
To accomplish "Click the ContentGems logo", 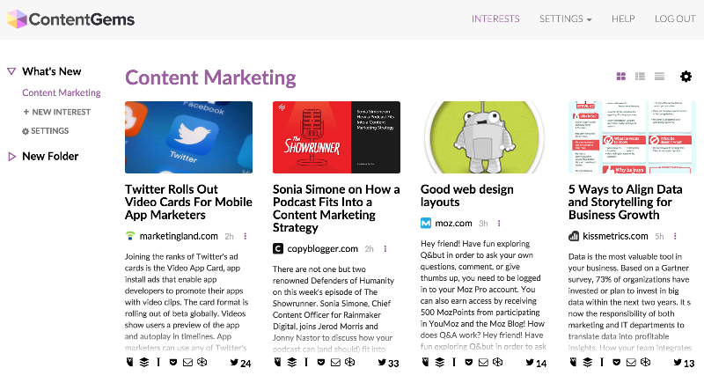I will pyautogui.click(x=70, y=19).
